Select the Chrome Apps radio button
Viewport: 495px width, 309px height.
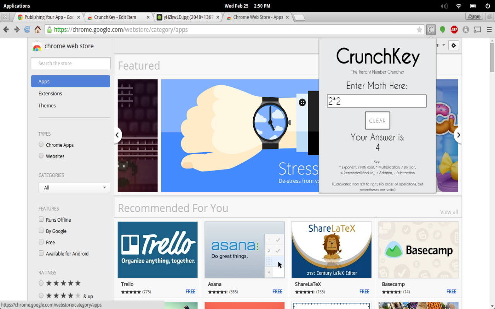click(41, 144)
